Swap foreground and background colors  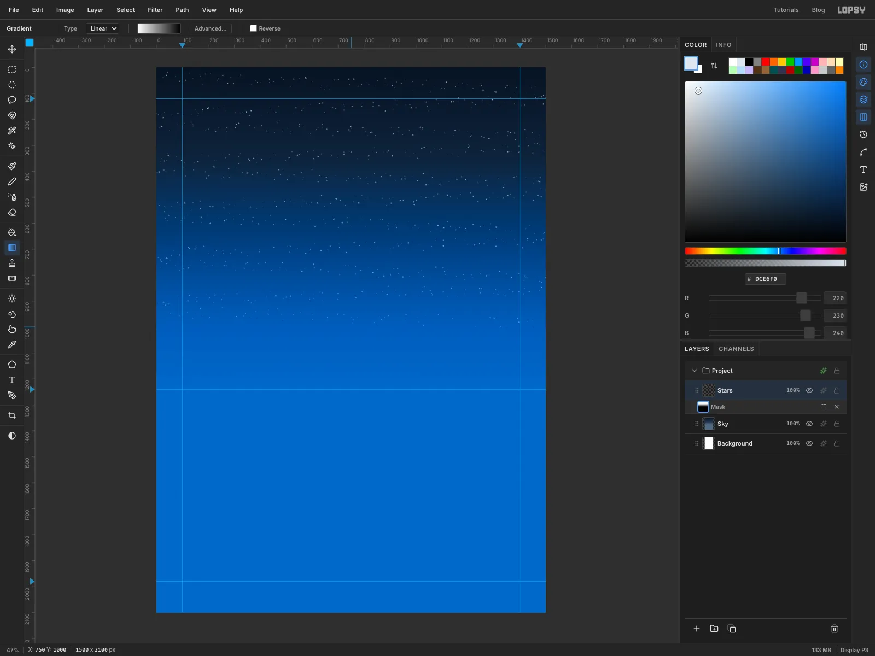pos(714,66)
